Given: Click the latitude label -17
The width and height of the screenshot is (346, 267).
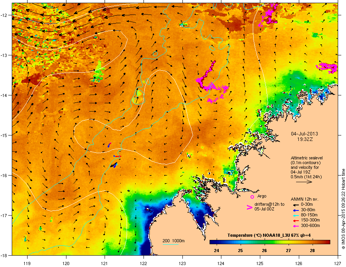Looking at the screenshot, I should point(4,215).
